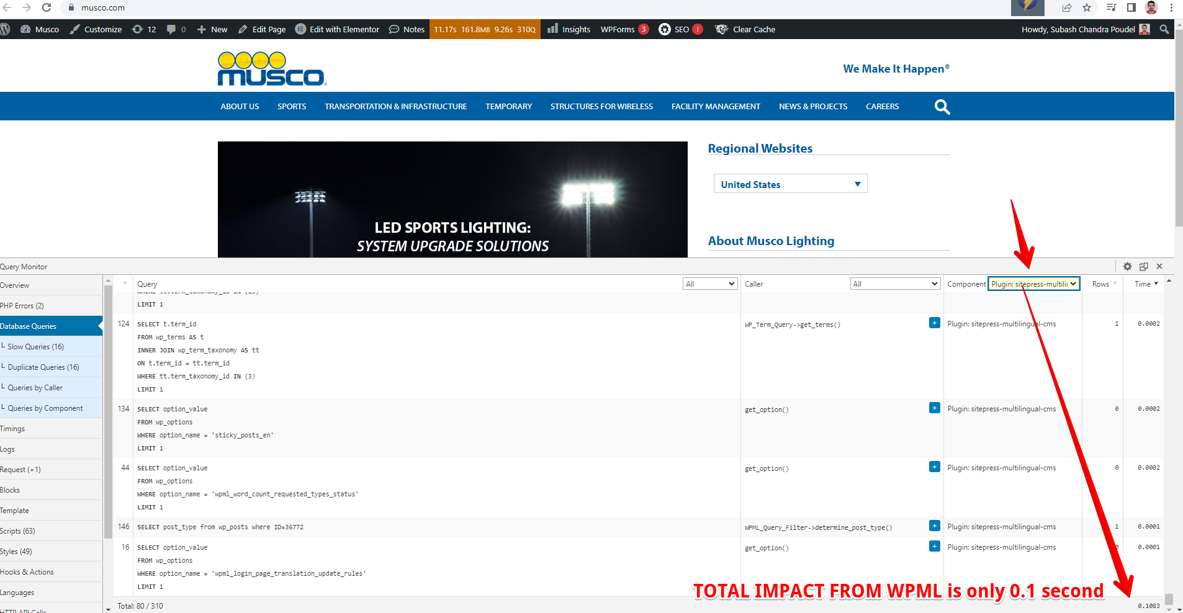This screenshot has height=613, width=1183.
Task: Open WPForms notifications menu
Action: (624, 29)
